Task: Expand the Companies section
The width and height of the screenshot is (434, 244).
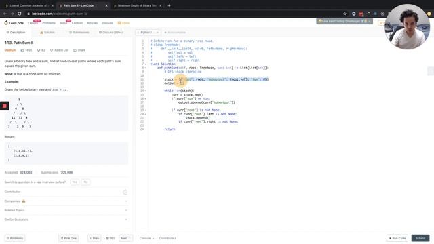Action: click(x=66, y=201)
